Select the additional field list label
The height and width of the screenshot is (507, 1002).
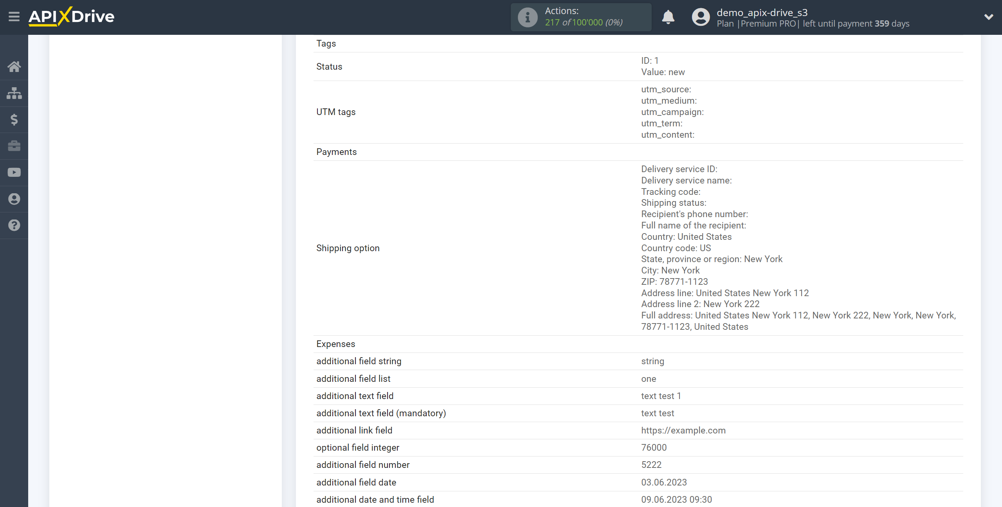353,379
